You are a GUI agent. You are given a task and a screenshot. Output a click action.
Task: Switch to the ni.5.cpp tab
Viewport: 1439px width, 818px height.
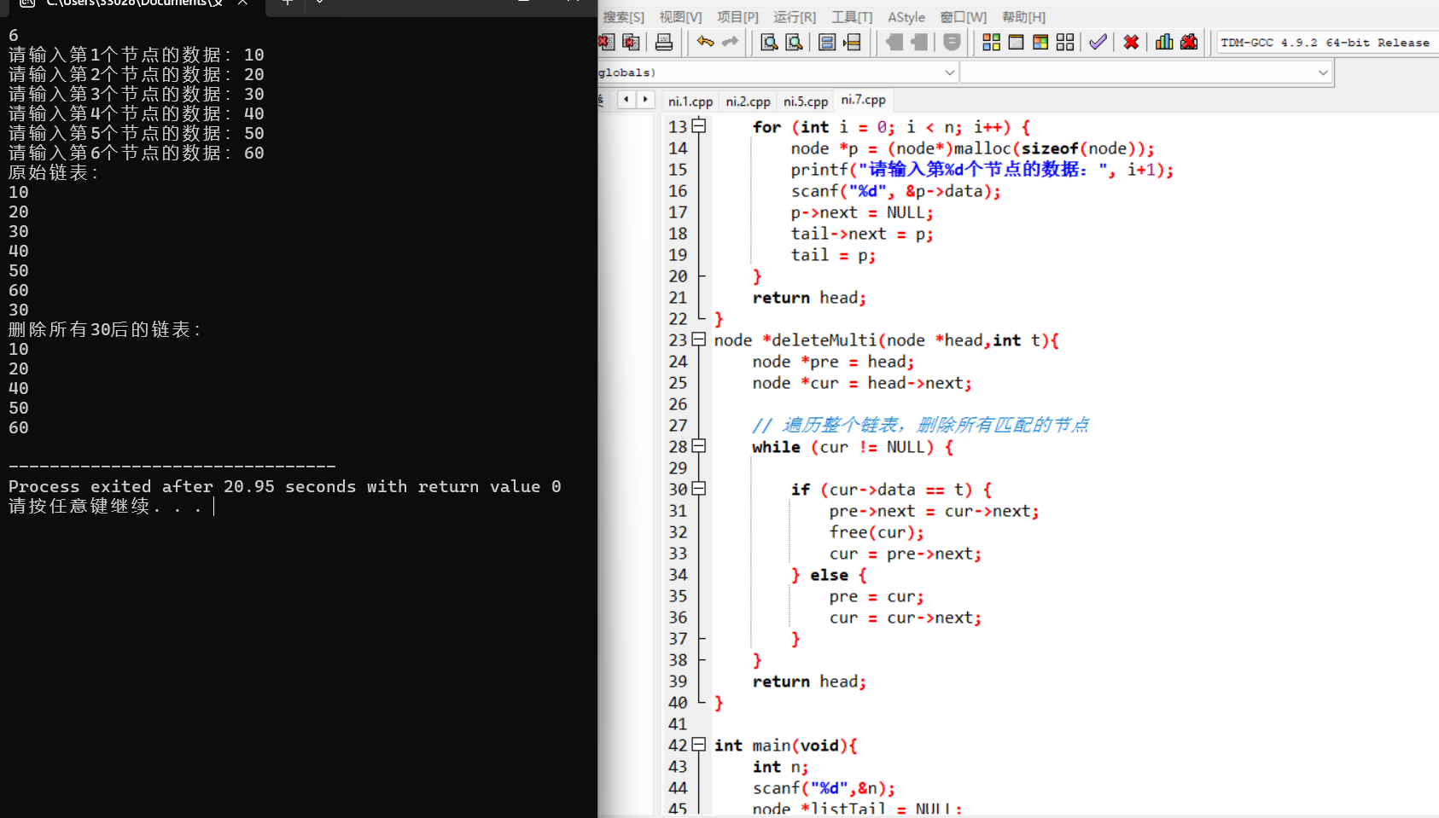tap(806, 102)
